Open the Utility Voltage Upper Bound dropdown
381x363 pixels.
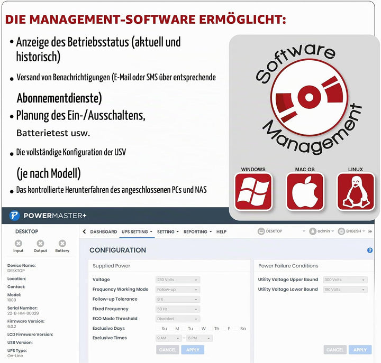click(345, 280)
